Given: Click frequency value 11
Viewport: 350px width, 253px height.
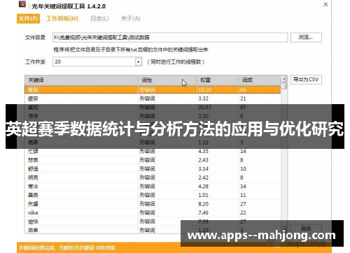Looking at the screenshot, I should (243, 195).
